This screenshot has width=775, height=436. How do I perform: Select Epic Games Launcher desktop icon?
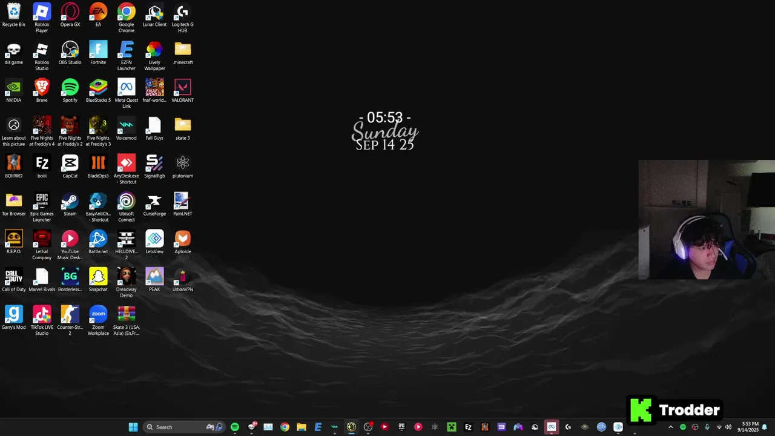[x=42, y=208]
